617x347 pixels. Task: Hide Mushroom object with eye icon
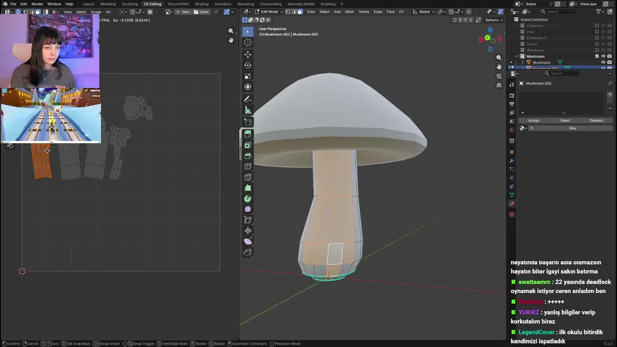(x=603, y=62)
